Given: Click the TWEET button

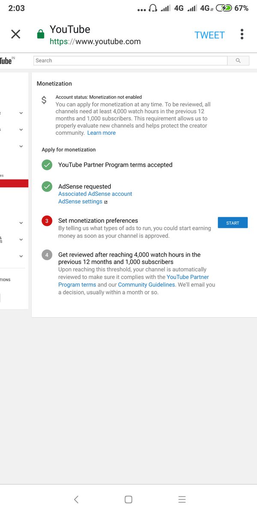Looking at the screenshot, I should click(209, 35).
